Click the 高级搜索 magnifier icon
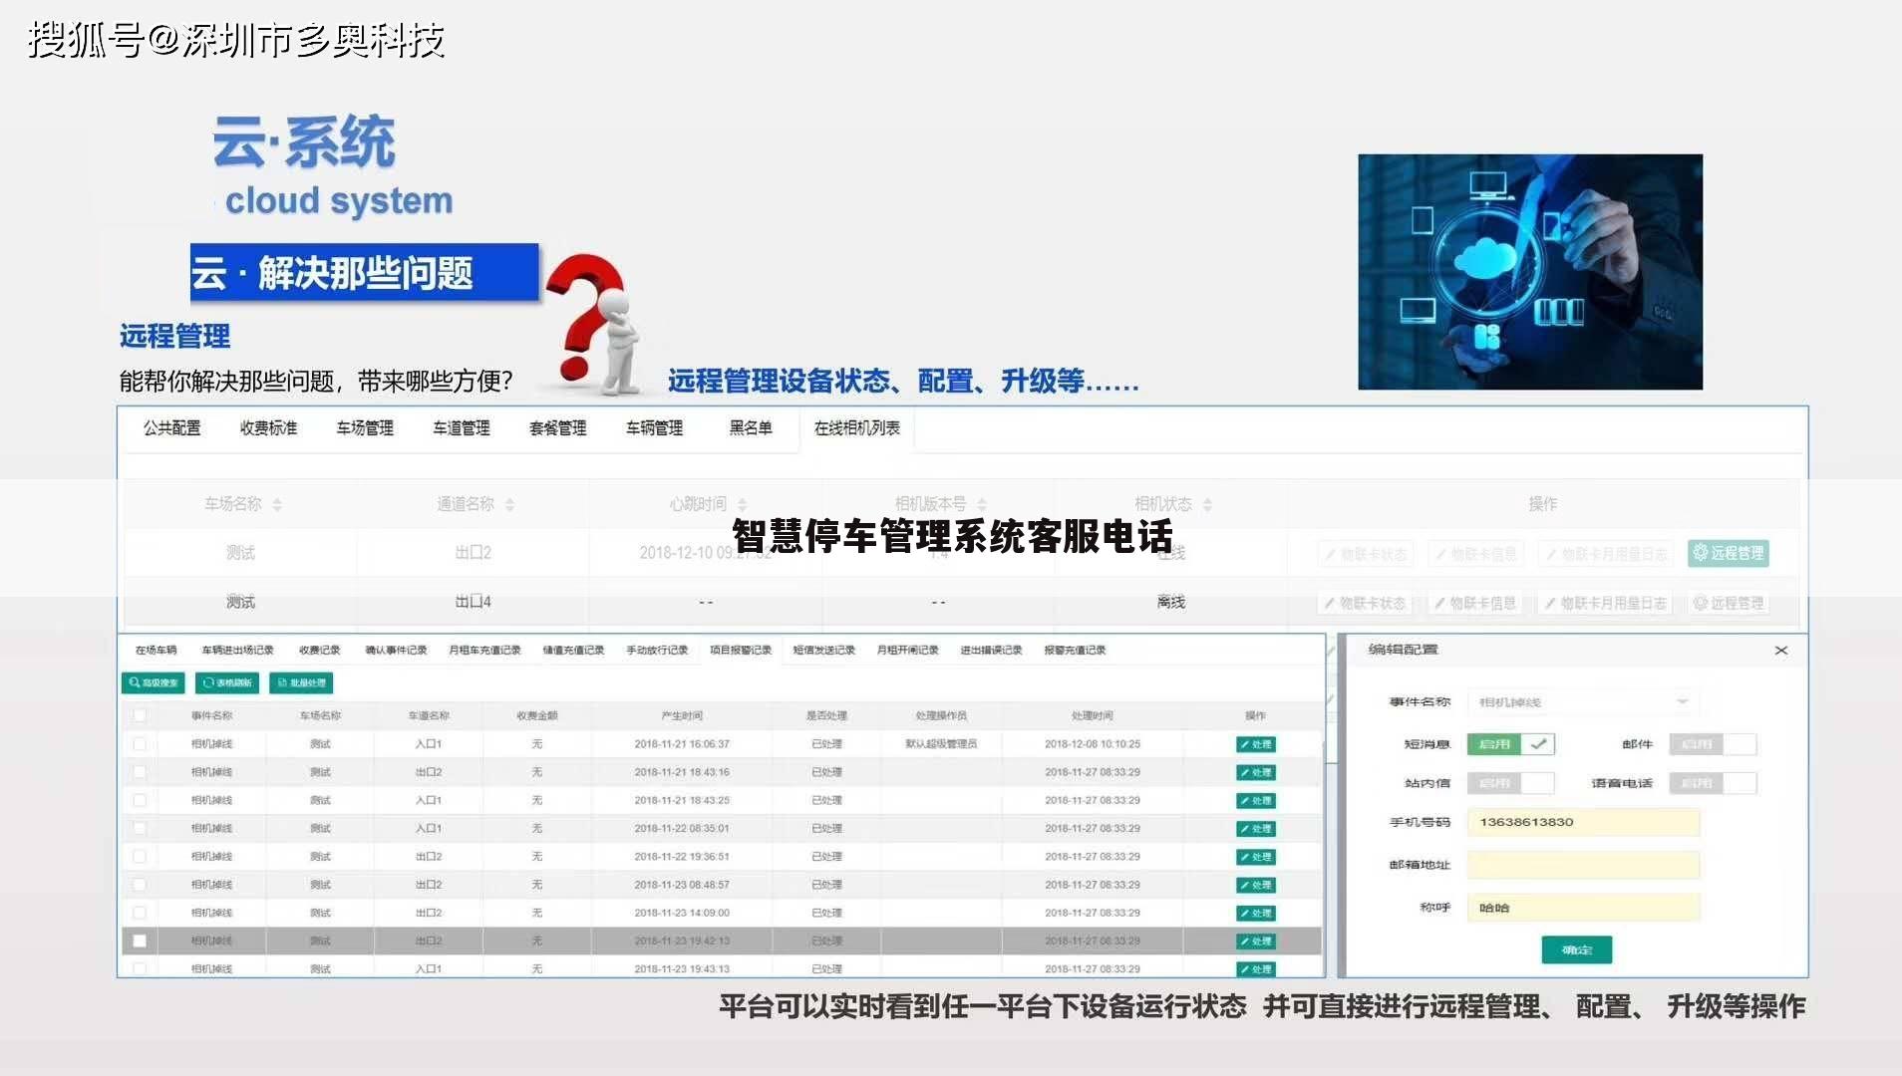The width and height of the screenshot is (1902, 1076). (136, 683)
